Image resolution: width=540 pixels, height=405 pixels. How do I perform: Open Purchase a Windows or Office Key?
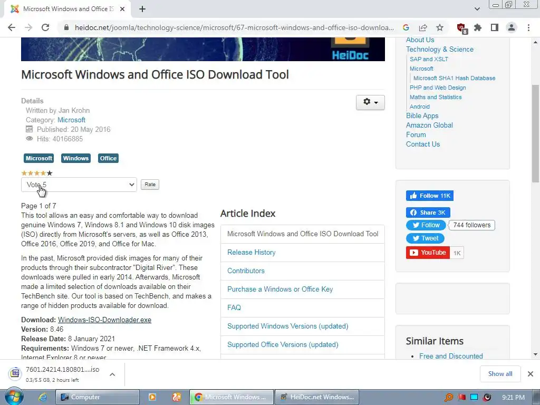click(280, 290)
